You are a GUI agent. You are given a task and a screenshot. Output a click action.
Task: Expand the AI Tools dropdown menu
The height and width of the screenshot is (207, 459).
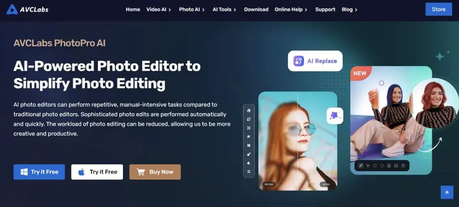click(224, 9)
